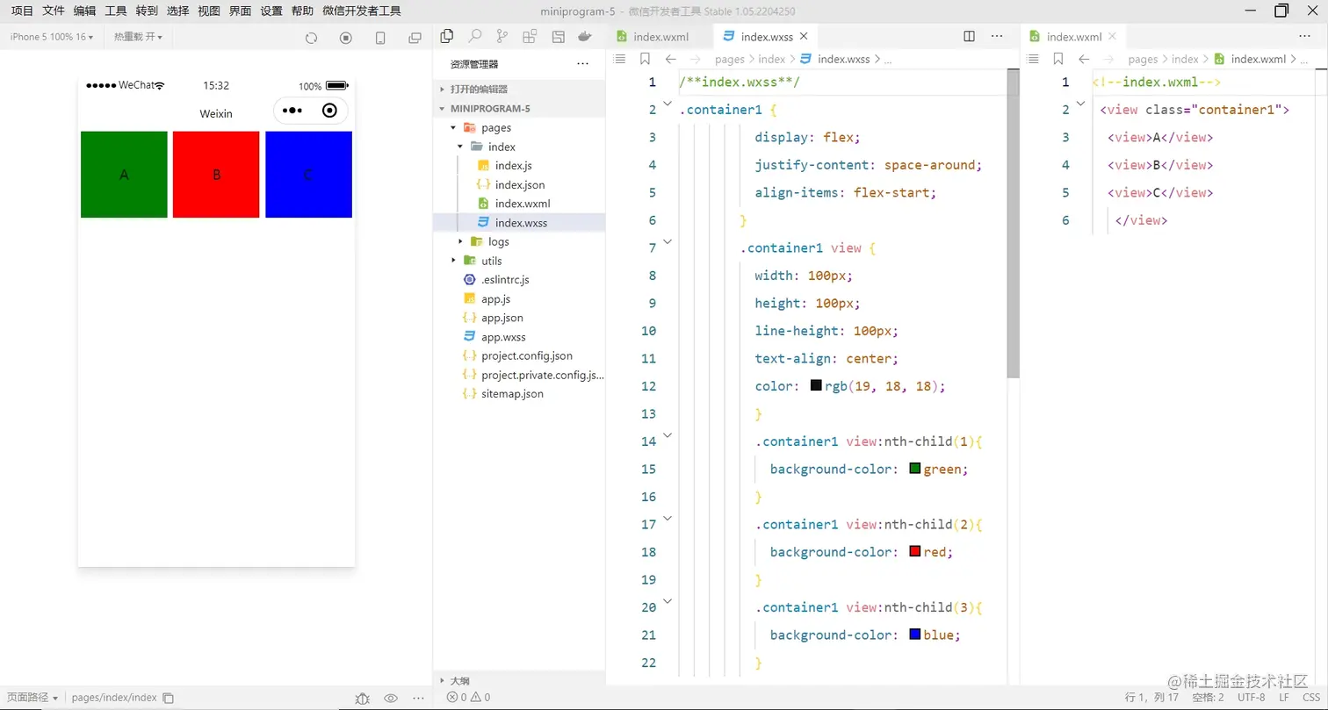
Task: Collapse the MINIPROGRAM-5 project root
Action: click(x=518, y=109)
